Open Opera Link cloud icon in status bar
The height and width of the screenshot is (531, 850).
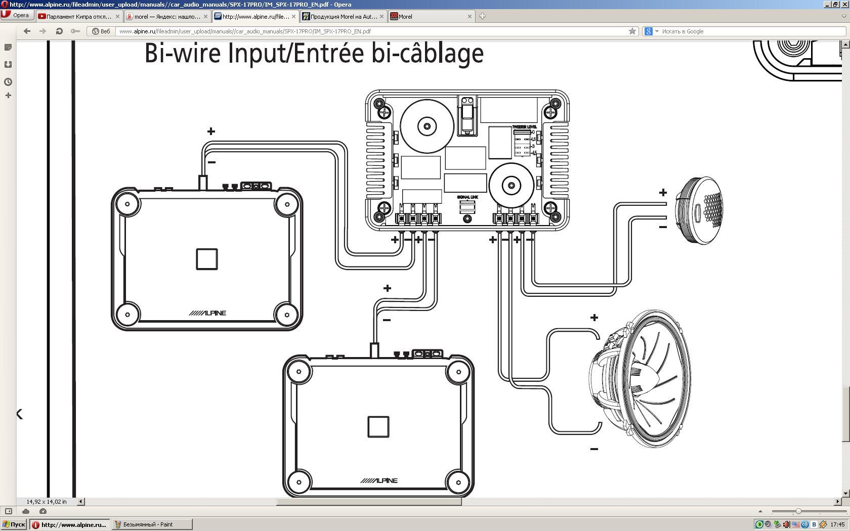[x=26, y=511]
